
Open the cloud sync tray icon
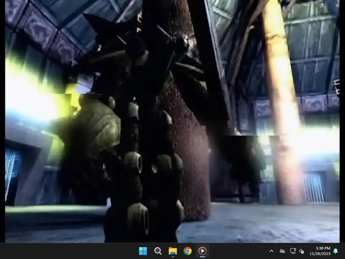click(x=282, y=251)
